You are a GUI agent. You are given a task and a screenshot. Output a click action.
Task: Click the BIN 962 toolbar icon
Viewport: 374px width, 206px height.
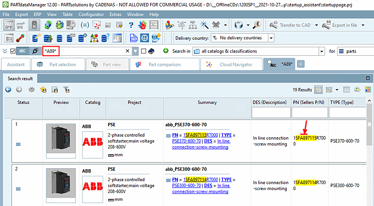[x=109, y=25]
